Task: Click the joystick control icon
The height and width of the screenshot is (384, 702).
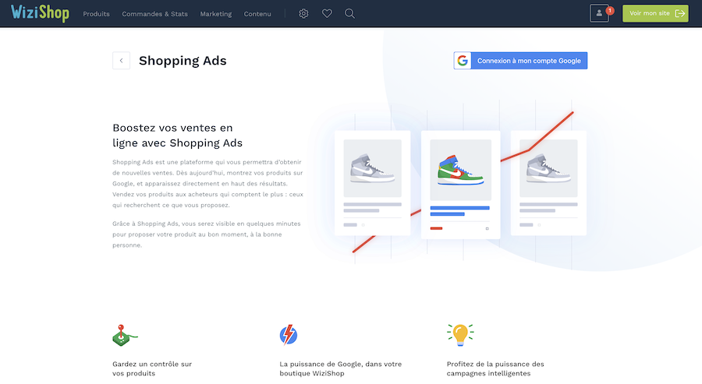Action: tap(125, 335)
